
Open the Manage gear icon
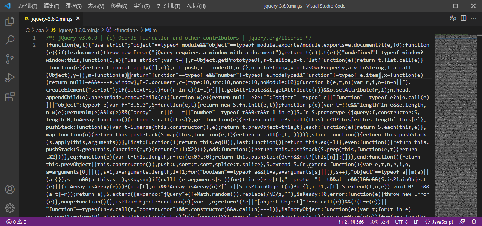(10, 208)
